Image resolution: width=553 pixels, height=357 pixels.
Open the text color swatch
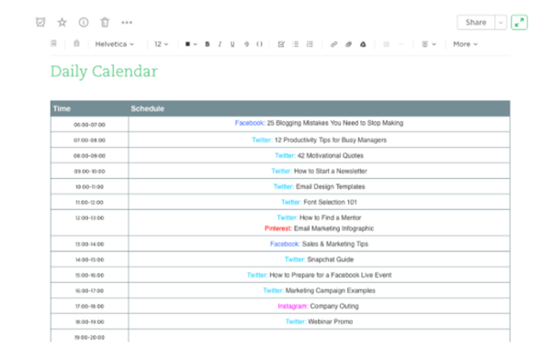191,44
